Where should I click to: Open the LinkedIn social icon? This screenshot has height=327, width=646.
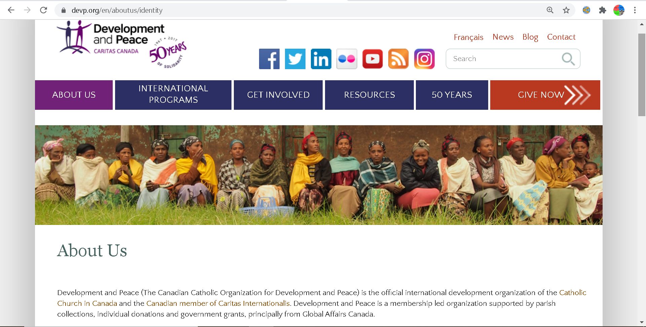(321, 59)
